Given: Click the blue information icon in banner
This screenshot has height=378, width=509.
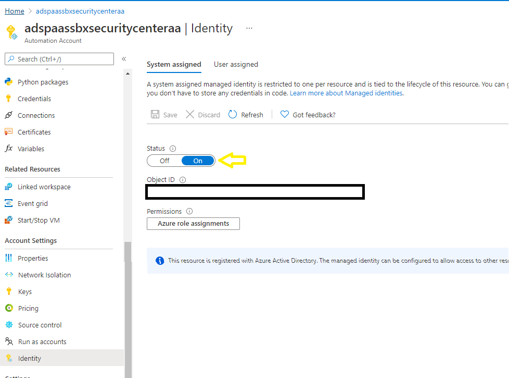Looking at the screenshot, I should pos(160,261).
